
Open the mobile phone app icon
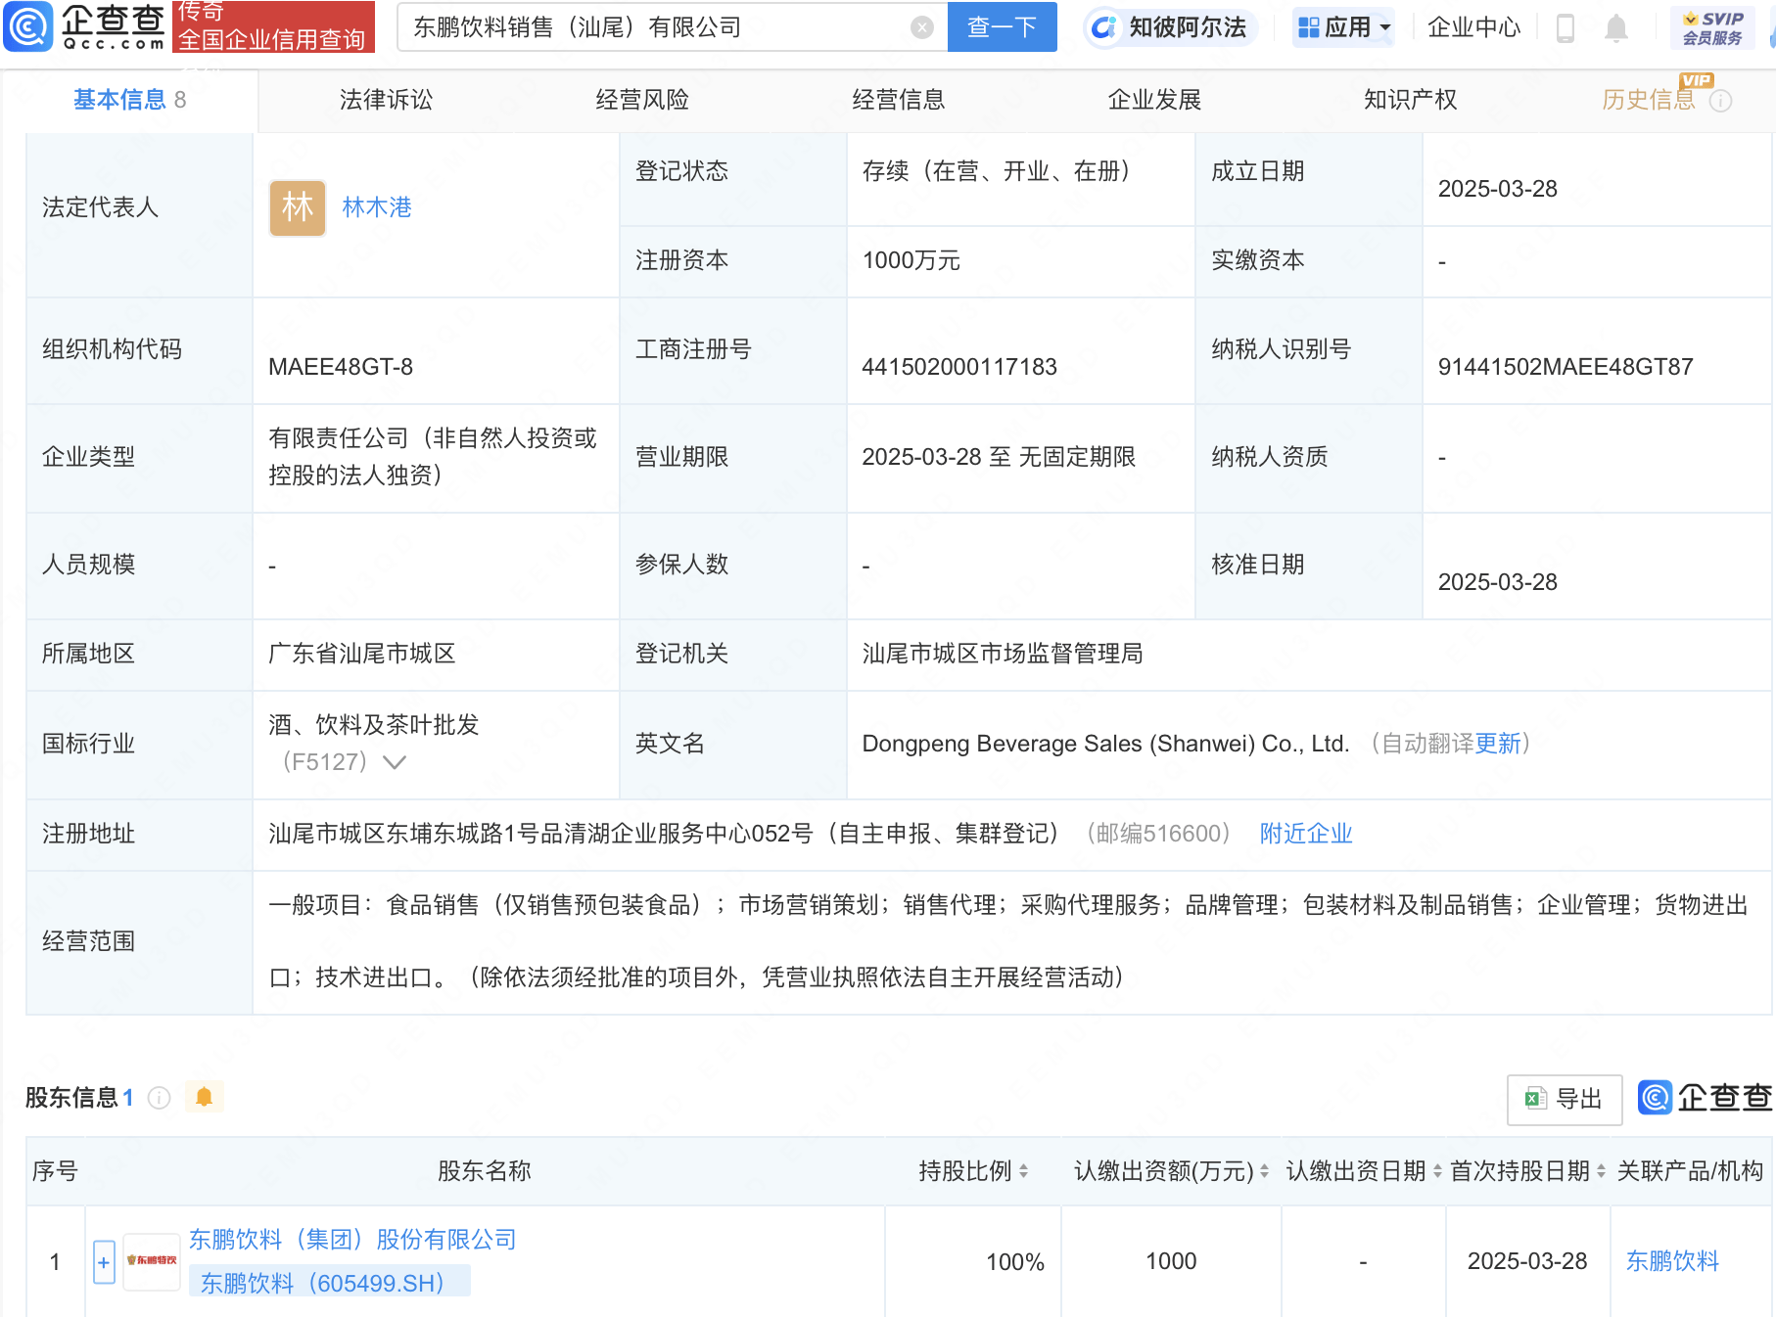(1565, 28)
